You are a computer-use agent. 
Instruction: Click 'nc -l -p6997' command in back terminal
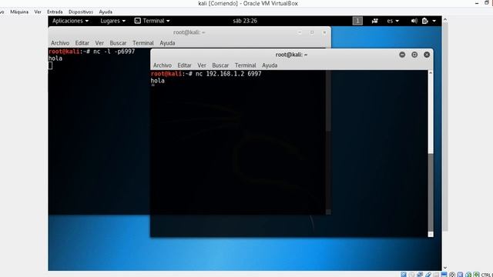114,52
